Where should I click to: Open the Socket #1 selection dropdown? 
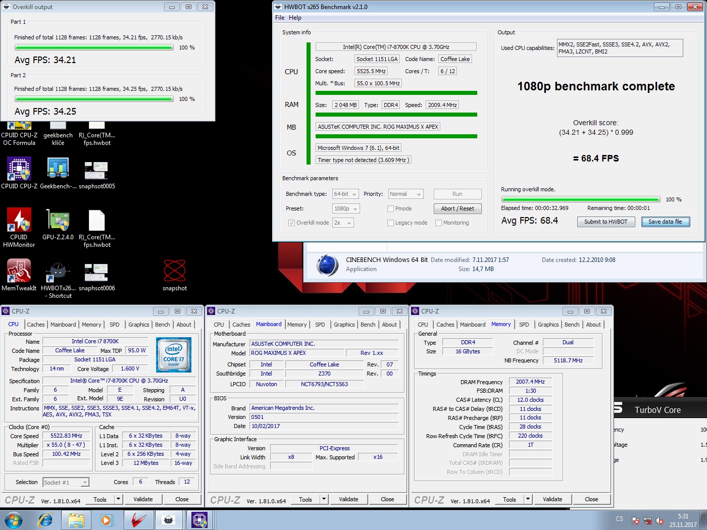66,482
